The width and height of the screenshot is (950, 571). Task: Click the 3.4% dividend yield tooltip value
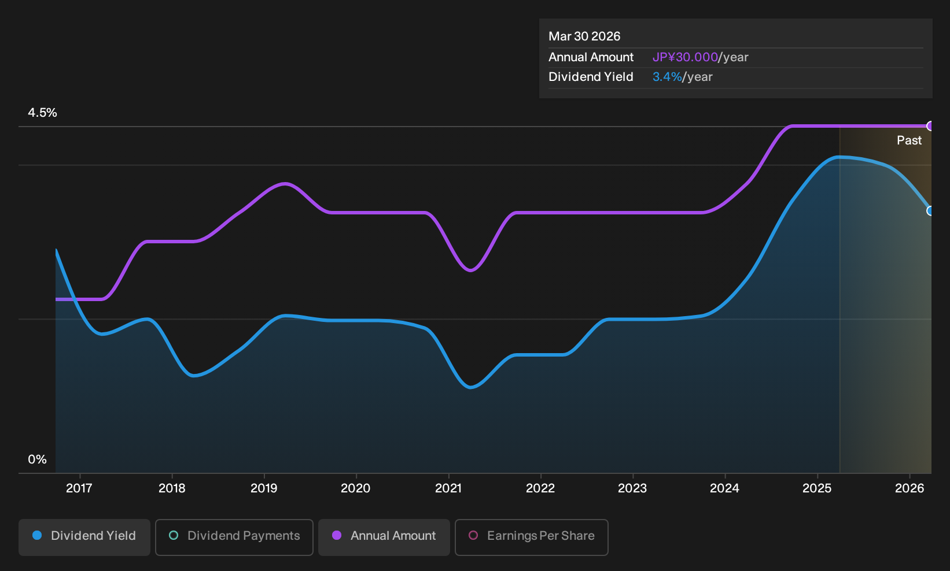click(667, 77)
